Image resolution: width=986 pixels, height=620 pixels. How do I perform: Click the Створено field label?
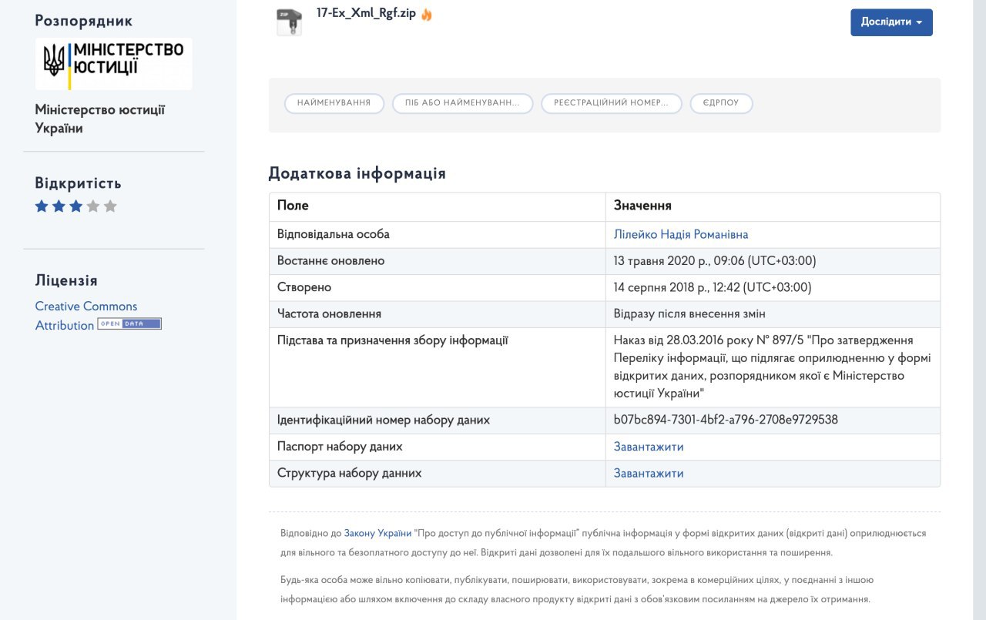[304, 287]
